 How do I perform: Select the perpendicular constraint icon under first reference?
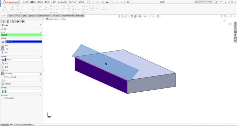2,45
